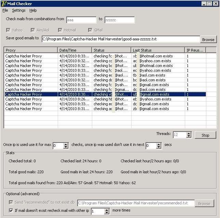
Task: Decrease the Threads spinner value
Action: pyautogui.click(x=189, y=136)
